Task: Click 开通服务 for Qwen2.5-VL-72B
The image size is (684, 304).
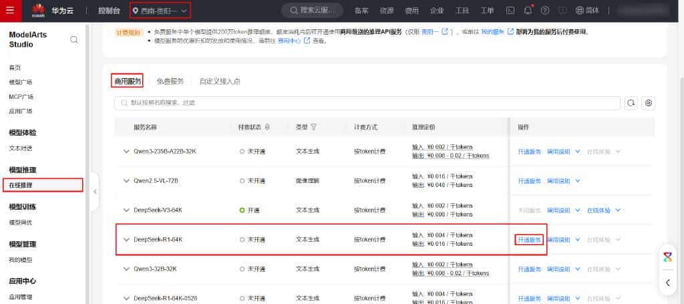Action: coord(530,180)
